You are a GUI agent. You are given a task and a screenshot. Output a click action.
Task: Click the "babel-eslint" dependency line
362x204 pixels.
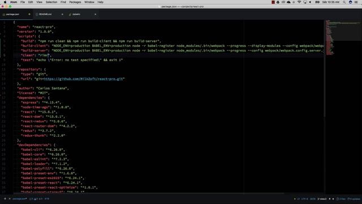(x=45, y=159)
